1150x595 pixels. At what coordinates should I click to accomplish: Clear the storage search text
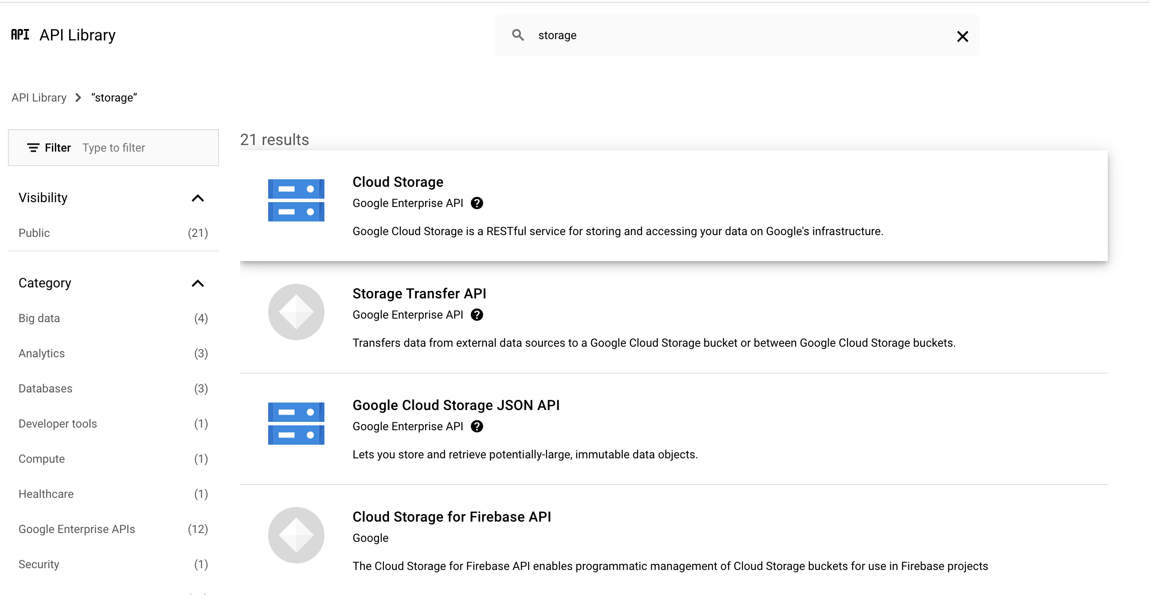pyautogui.click(x=962, y=36)
